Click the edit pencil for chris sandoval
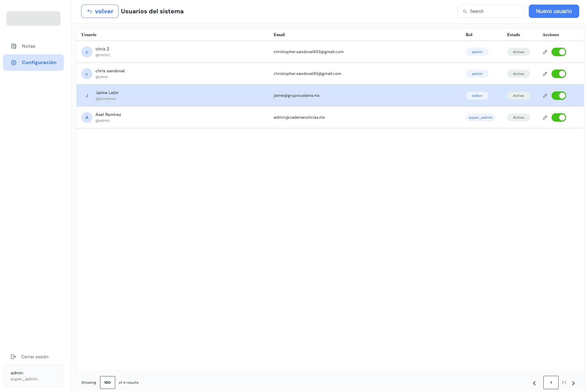Screen dimensions: 585x391 coord(545,74)
